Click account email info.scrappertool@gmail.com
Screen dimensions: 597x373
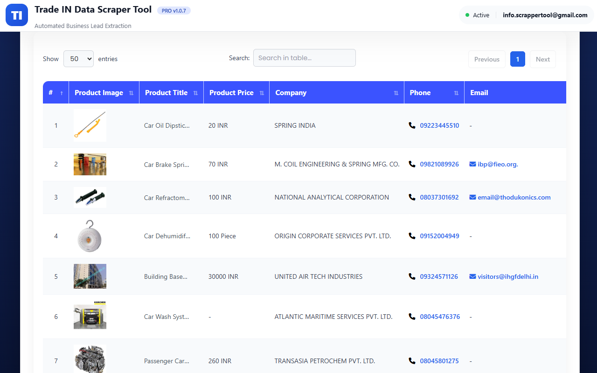[545, 15]
